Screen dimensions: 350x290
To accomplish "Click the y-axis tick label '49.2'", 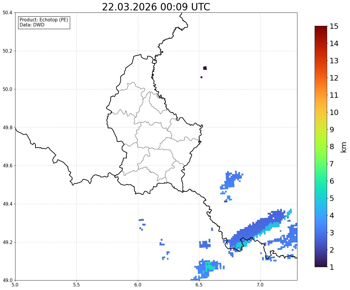I will pos(7,242).
